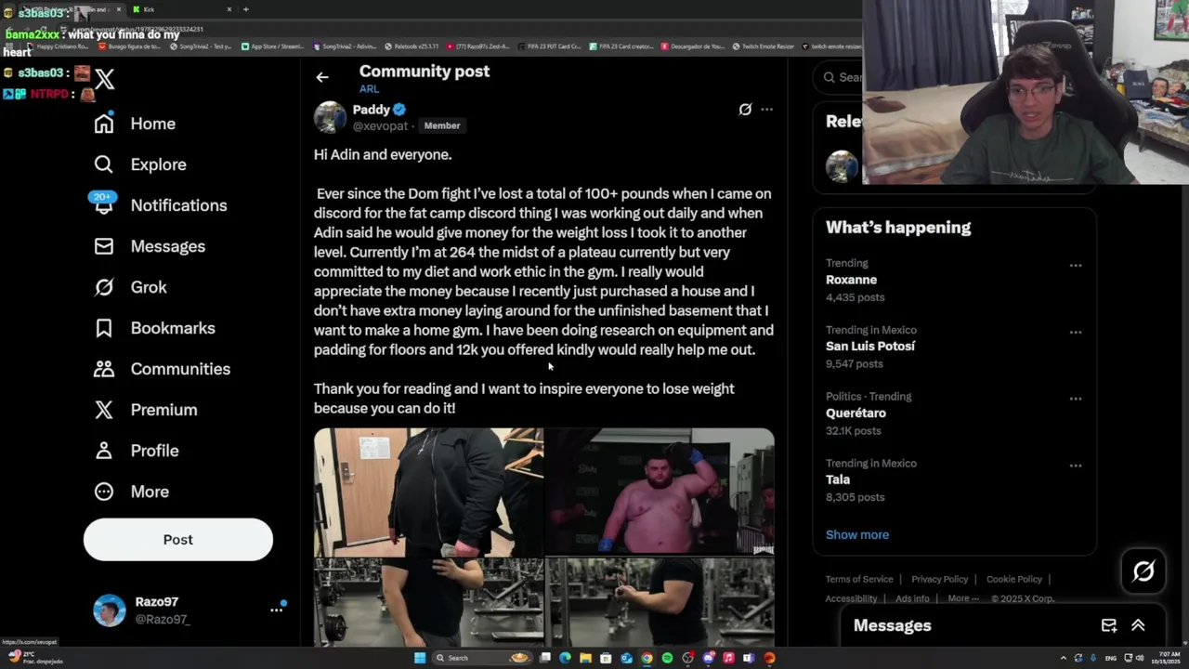Open bottom-right gym photo

(660, 602)
